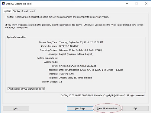Click the DirectX Version value 12
Image resolution: width=151 pixels, height=113 pixels.
[60, 82]
